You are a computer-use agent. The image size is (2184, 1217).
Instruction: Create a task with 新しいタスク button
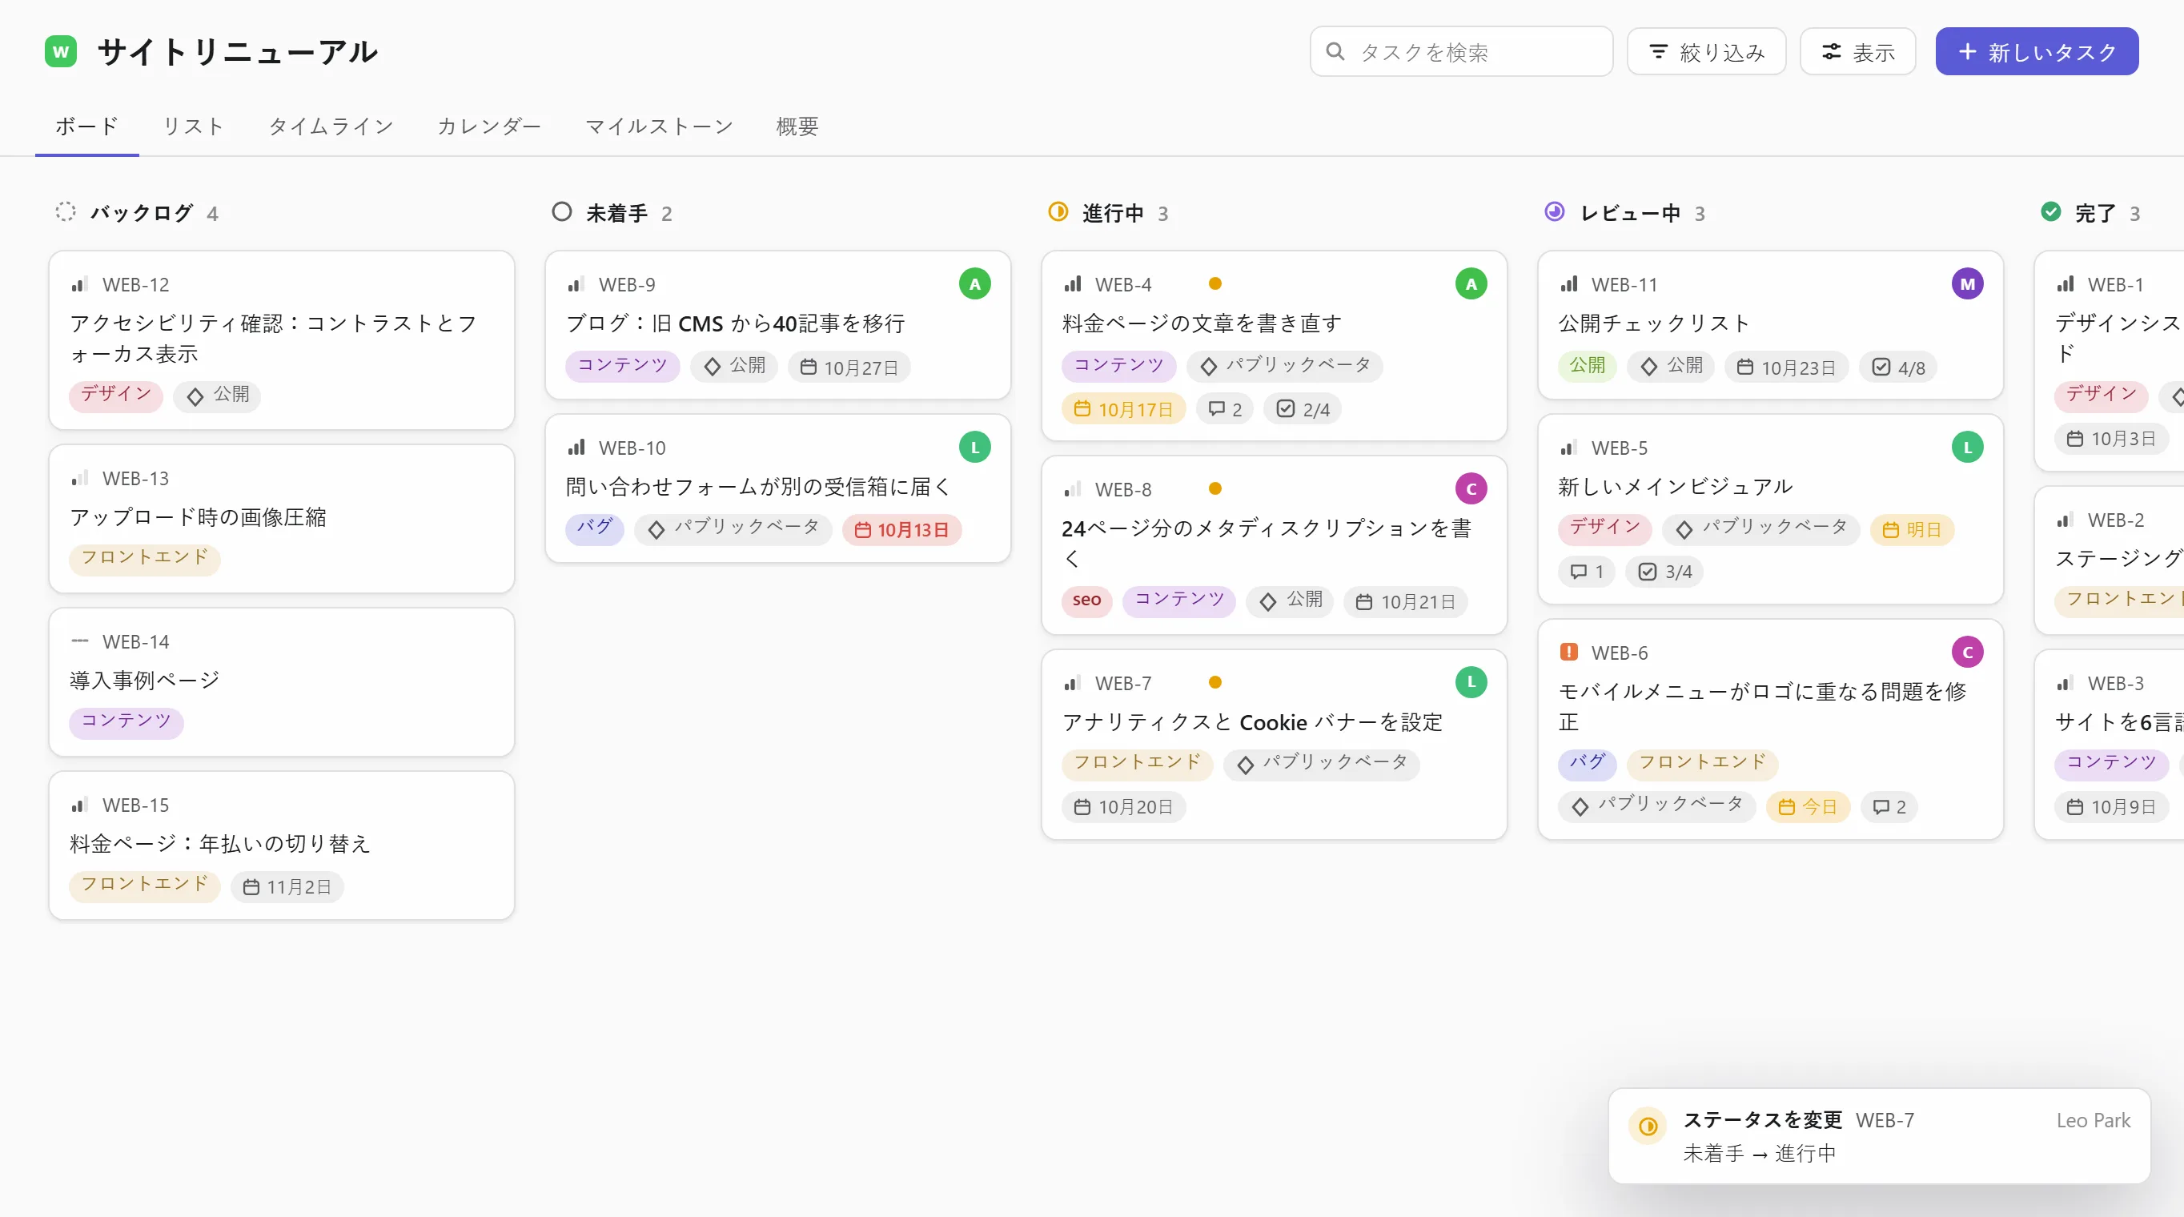point(2037,52)
